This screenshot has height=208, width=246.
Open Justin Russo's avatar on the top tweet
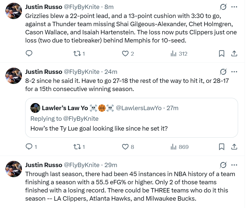click(x=14, y=11)
